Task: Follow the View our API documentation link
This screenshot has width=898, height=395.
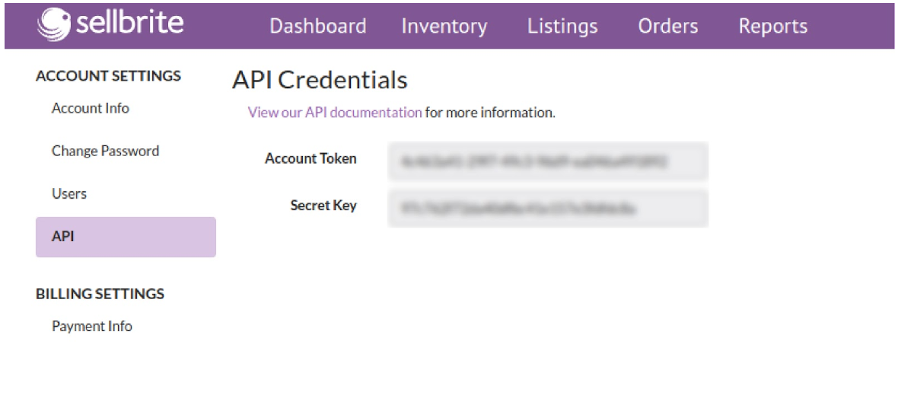Action: point(335,113)
